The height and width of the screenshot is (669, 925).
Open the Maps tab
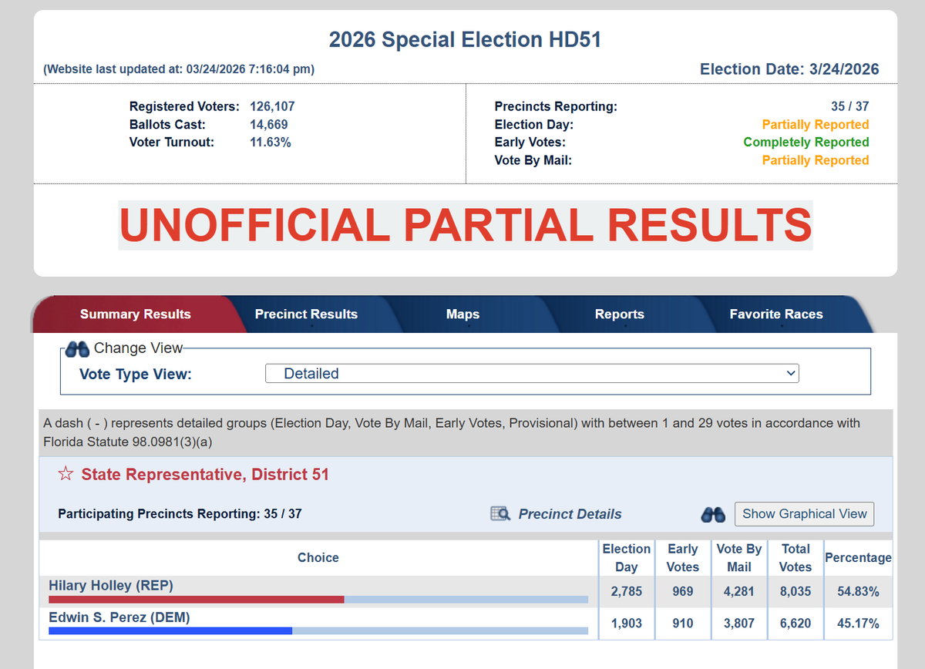462,314
